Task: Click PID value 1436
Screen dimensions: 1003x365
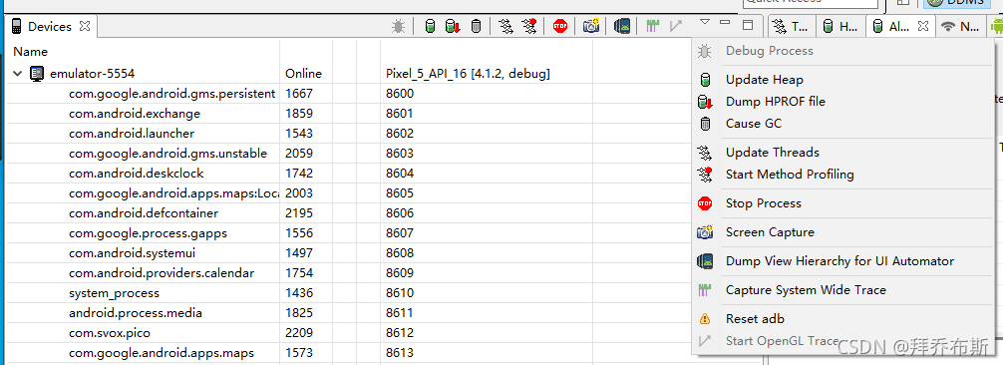Action: (x=299, y=292)
